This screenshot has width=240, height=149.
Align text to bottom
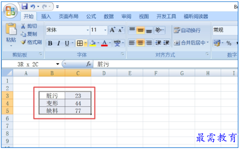(x=149, y=30)
